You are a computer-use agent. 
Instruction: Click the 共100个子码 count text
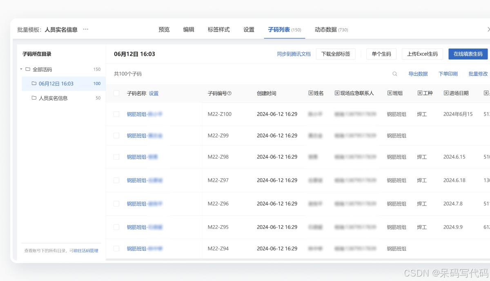point(128,74)
